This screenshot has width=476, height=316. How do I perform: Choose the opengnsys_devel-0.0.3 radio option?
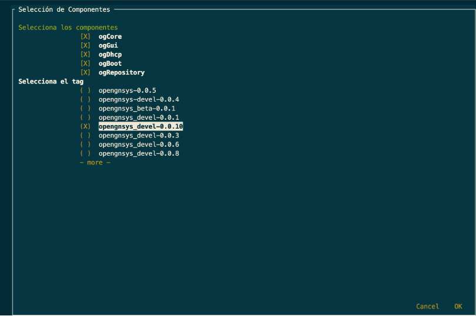point(85,136)
